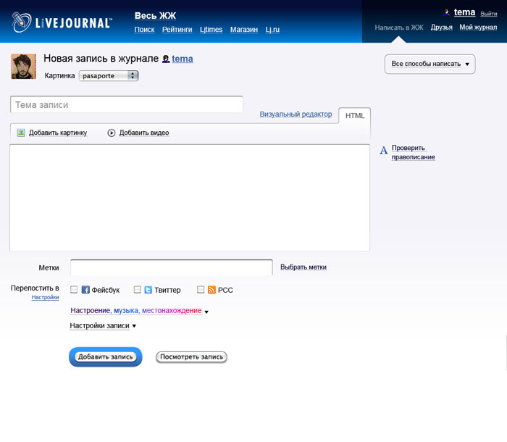The height and width of the screenshot is (442, 507).
Task: Click the RSS feed icon
Action: coord(211,290)
